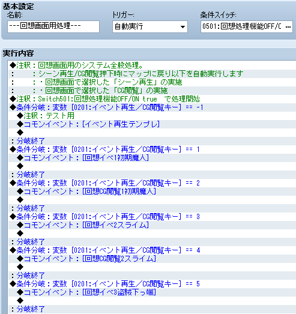The height and width of the screenshot is (314, 296).
Task: Select コモンイベント [回想イベ2スライム] line
Action: (153, 225)
